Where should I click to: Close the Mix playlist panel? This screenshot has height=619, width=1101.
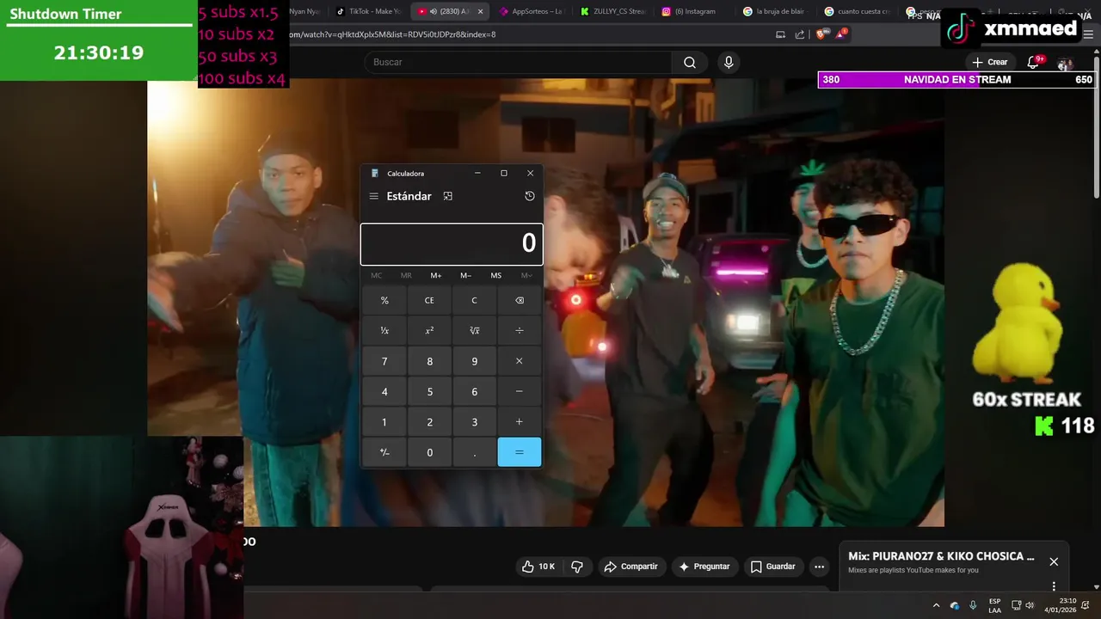1054,561
